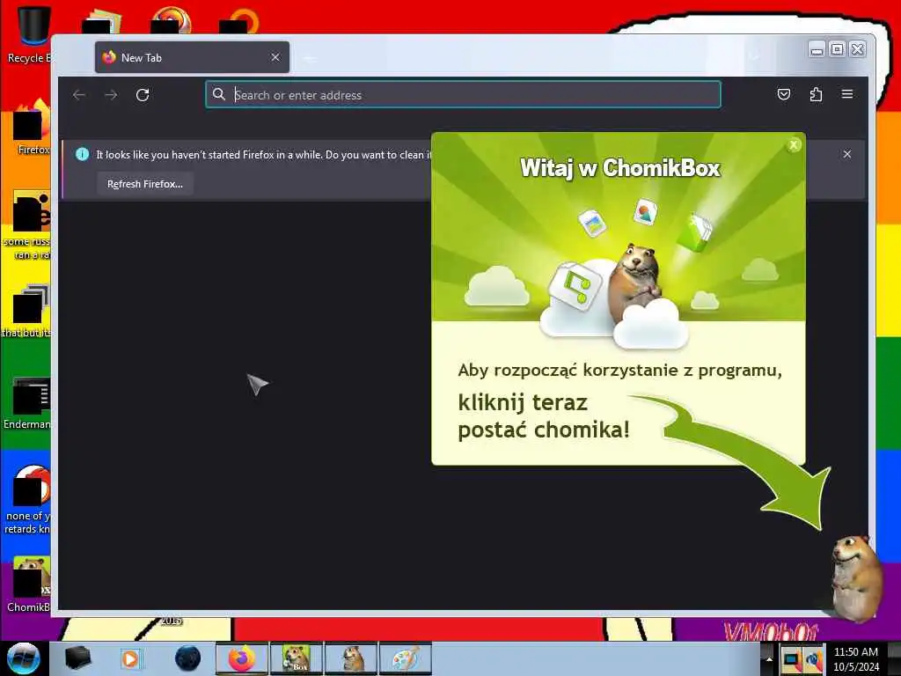Open the Pocket save icon

coord(784,94)
